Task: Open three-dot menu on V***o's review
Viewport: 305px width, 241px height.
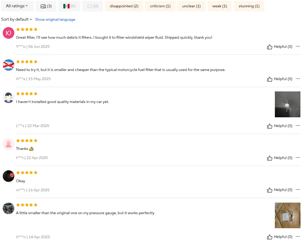Action: click(x=298, y=236)
